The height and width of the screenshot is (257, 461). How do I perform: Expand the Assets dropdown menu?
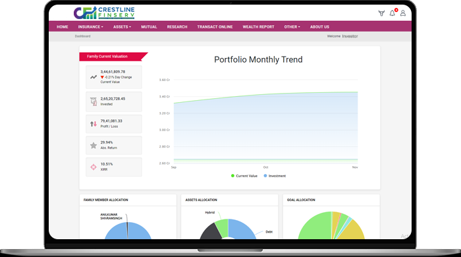click(122, 27)
